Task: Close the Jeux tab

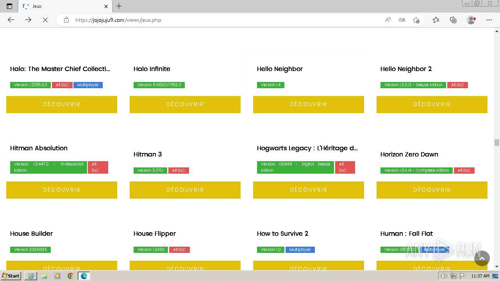Action: click(x=106, y=6)
